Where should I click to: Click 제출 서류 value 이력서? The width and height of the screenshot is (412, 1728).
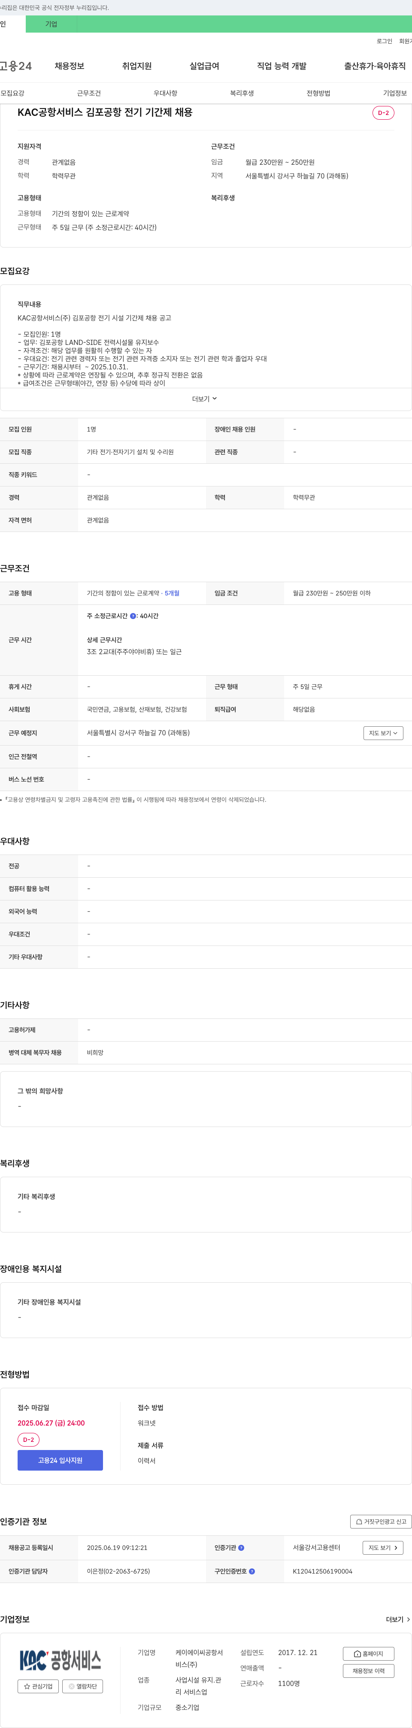pyautogui.click(x=146, y=1460)
